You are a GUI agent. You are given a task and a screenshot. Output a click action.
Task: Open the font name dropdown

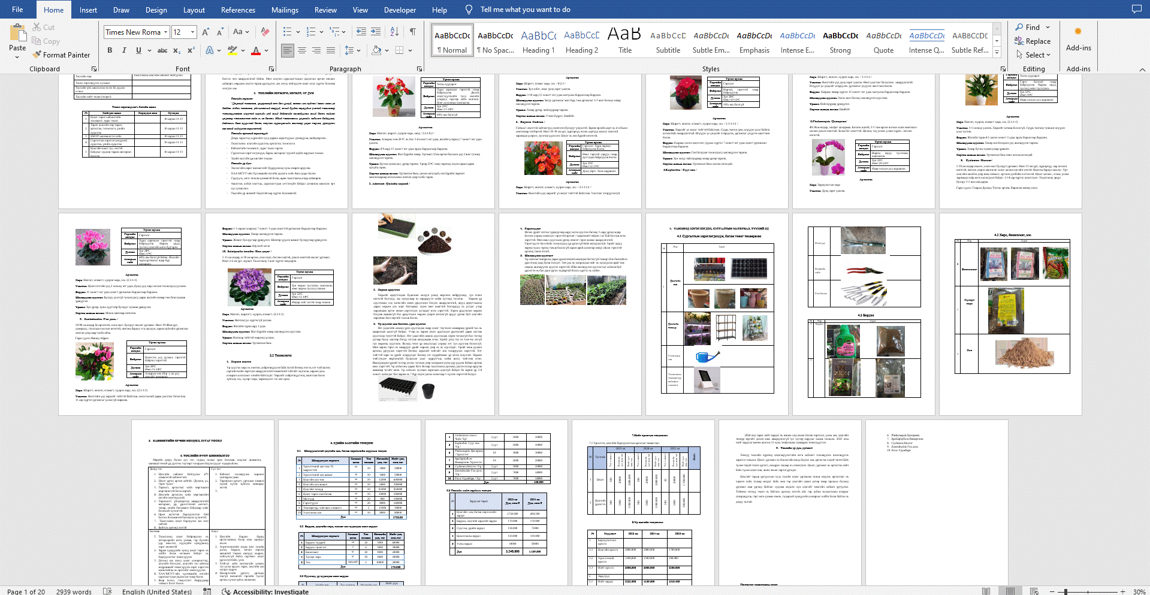click(165, 32)
